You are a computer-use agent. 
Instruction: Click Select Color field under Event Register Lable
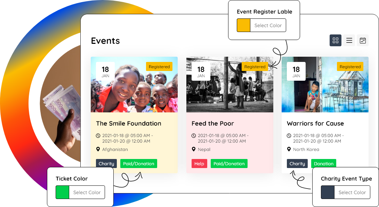click(x=268, y=25)
